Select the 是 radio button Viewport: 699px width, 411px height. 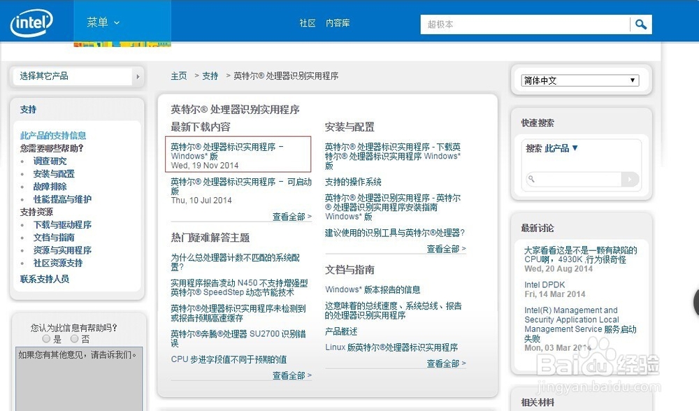pyautogui.click(x=46, y=339)
